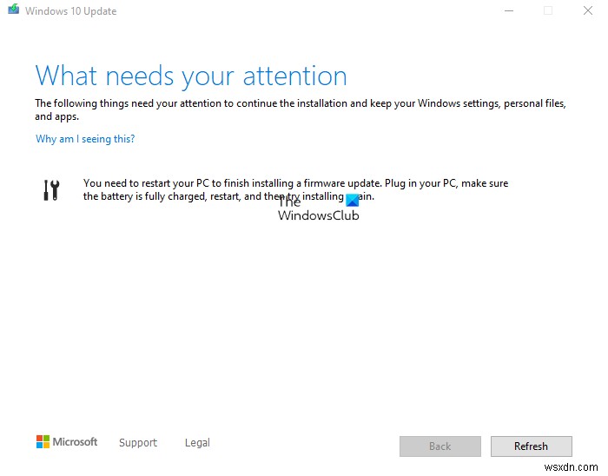Open the Legal link in footer

(197, 443)
